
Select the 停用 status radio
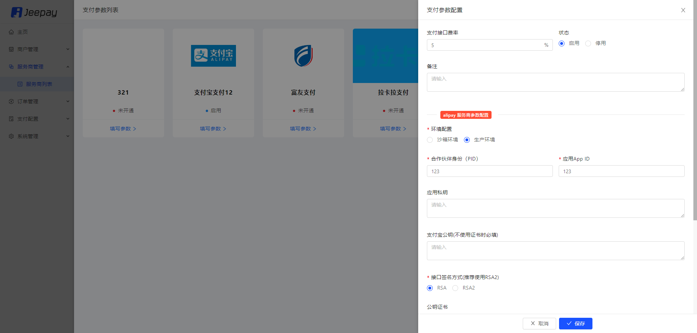point(588,43)
